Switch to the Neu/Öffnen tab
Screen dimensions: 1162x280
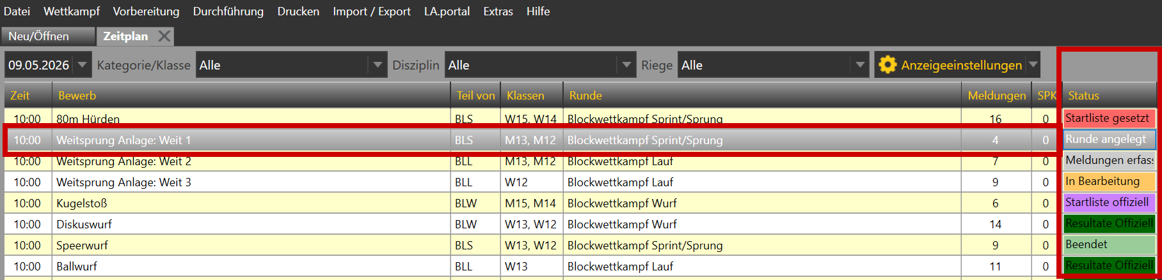[48, 36]
